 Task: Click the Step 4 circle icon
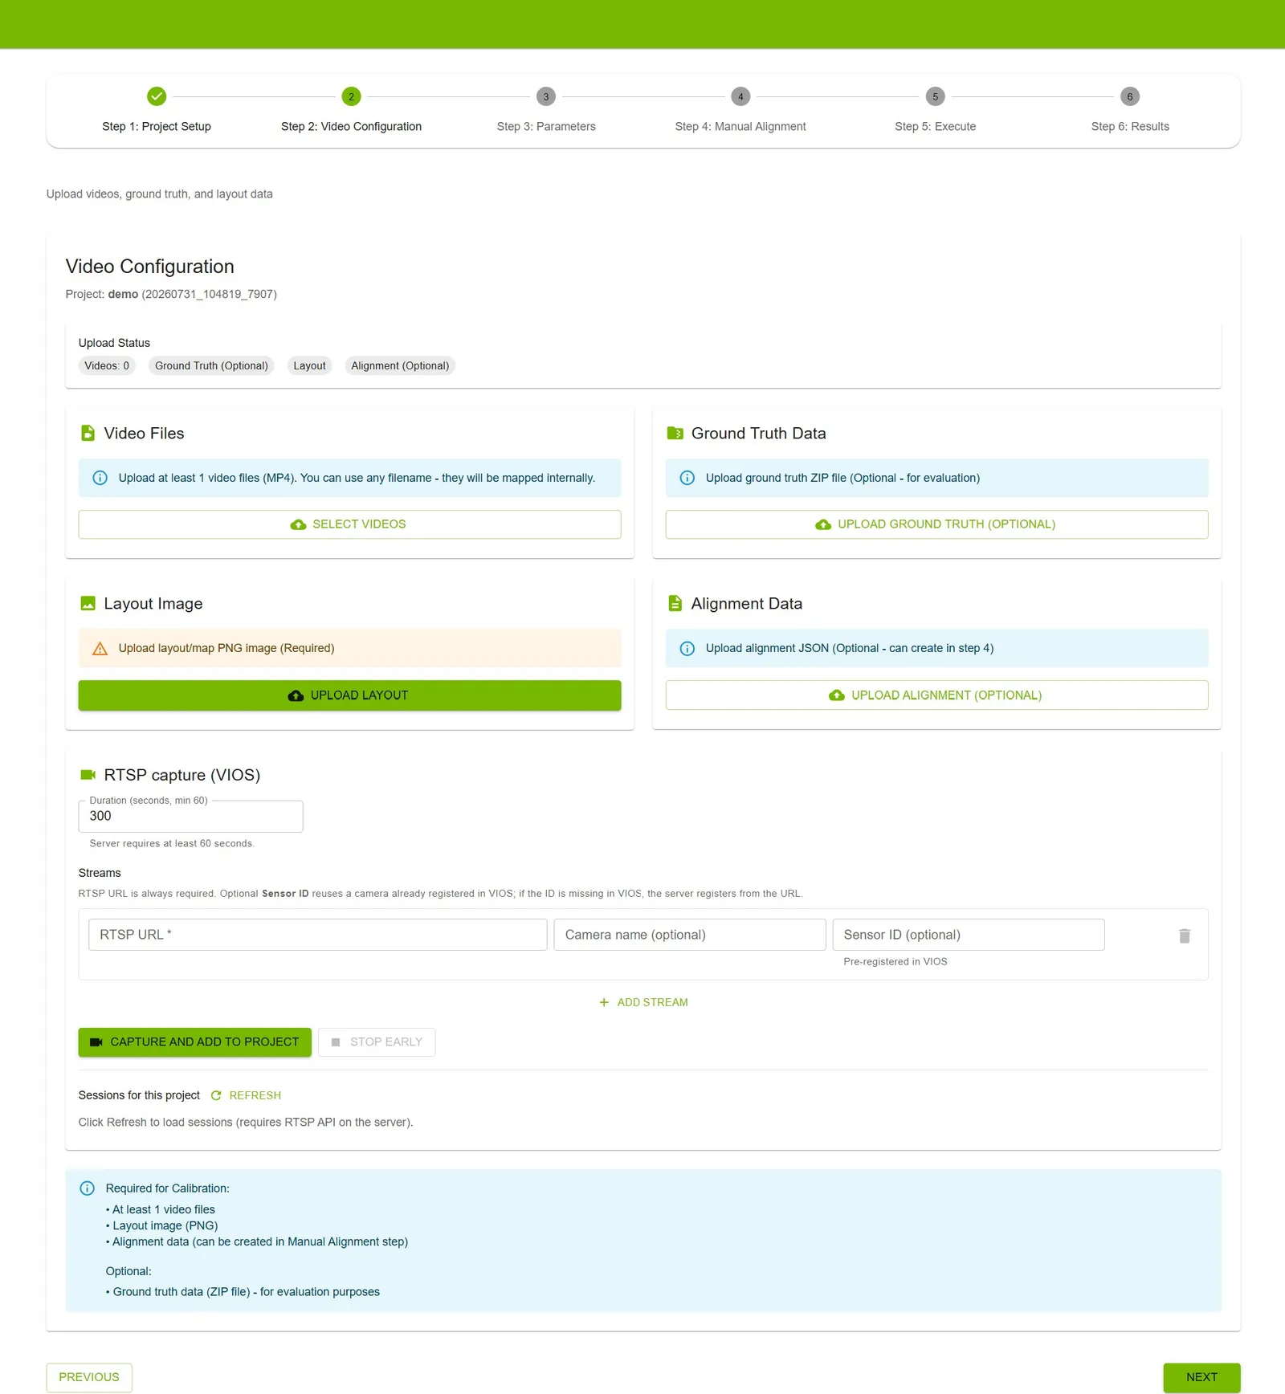[x=740, y=96]
